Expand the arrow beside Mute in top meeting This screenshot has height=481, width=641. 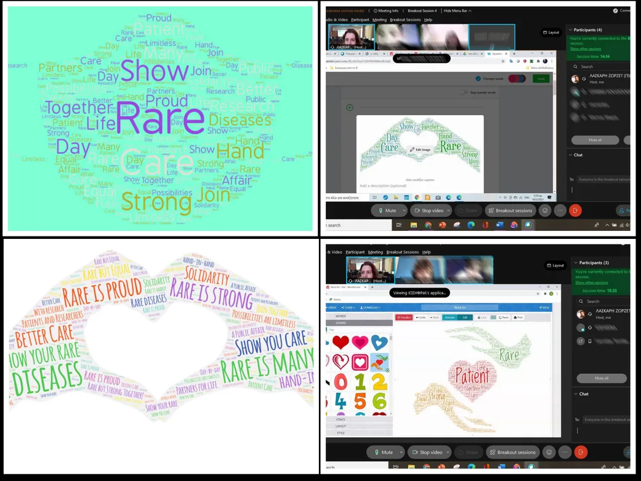point(404,211)
